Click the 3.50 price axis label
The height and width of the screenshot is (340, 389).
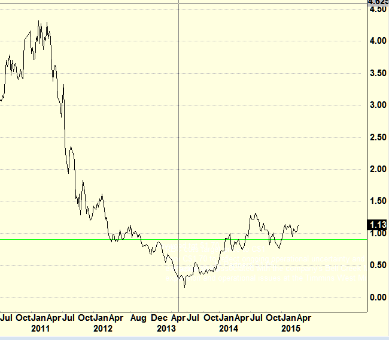[x=378, y=73]
